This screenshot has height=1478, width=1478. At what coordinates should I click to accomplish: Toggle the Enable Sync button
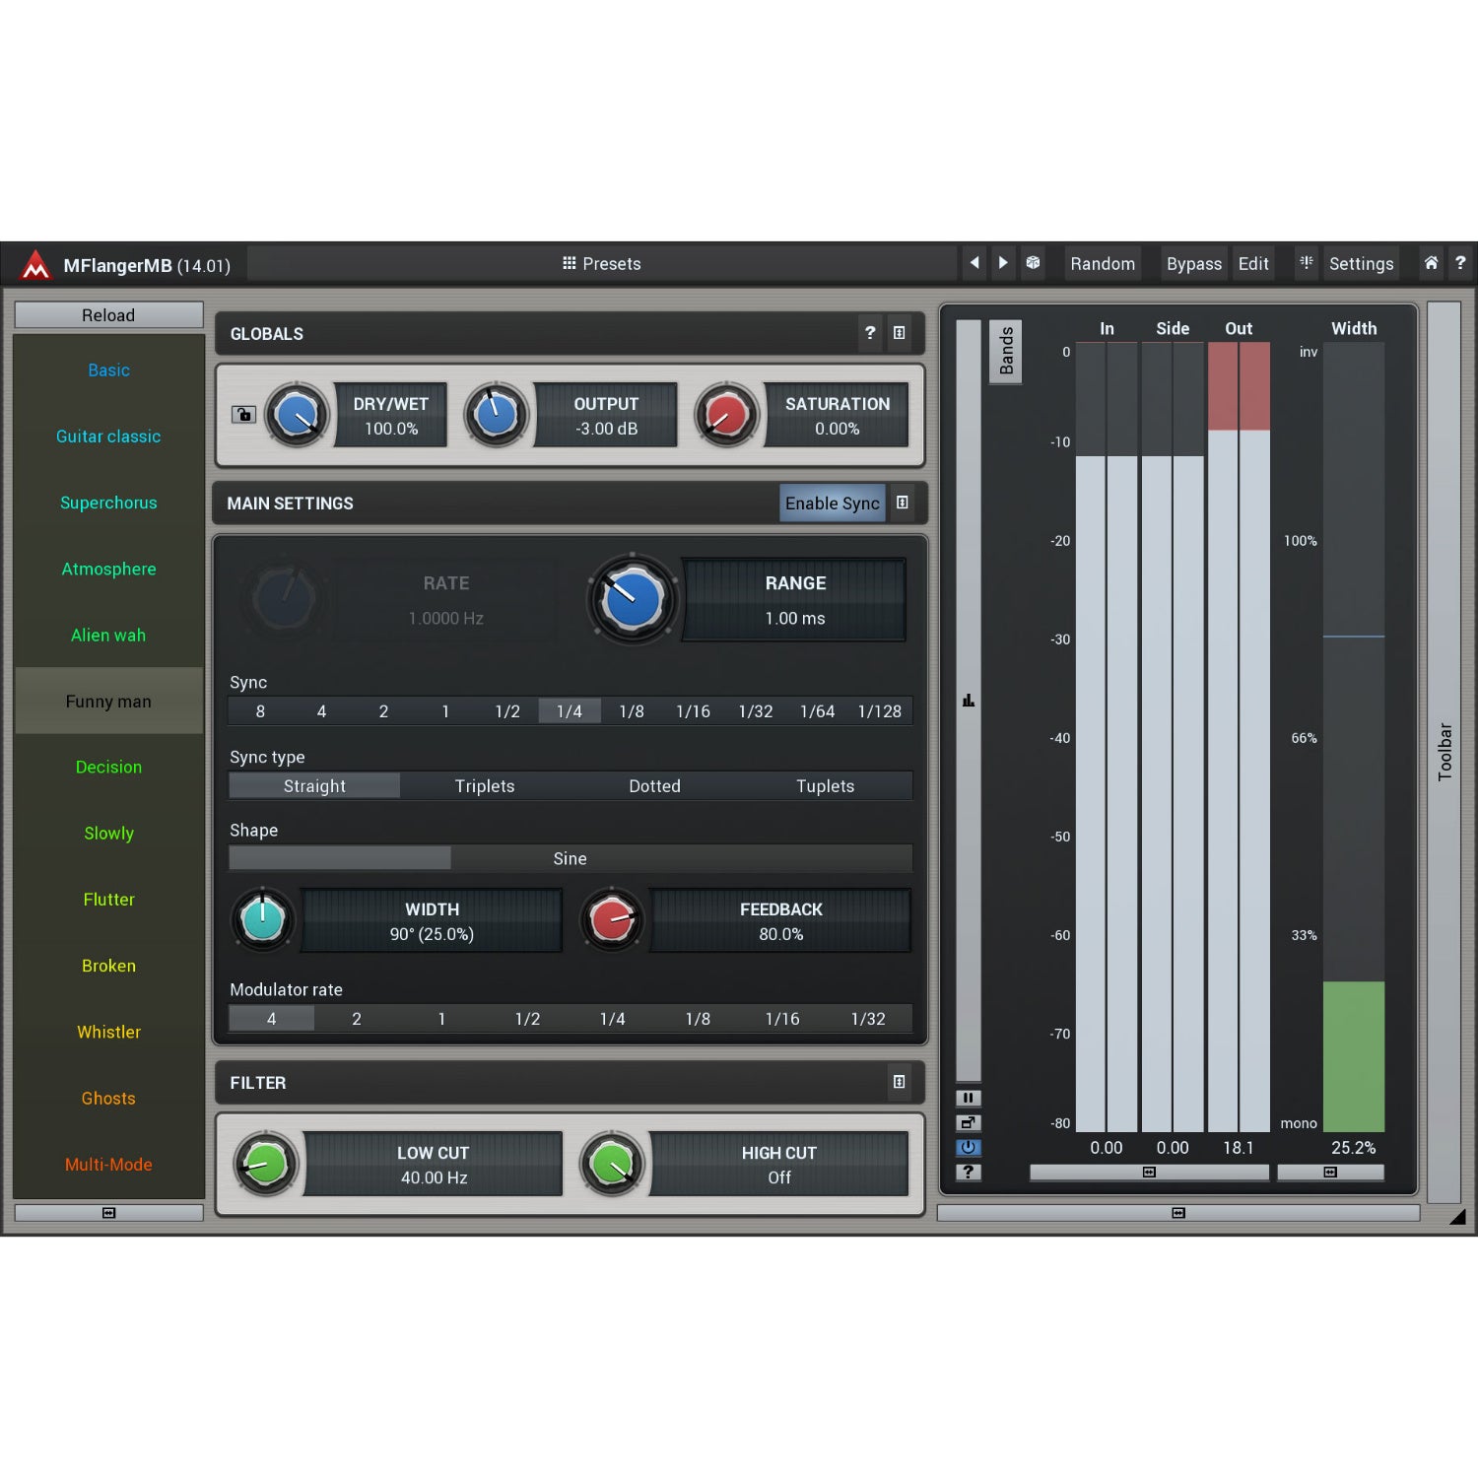click(x=832, y=504)
